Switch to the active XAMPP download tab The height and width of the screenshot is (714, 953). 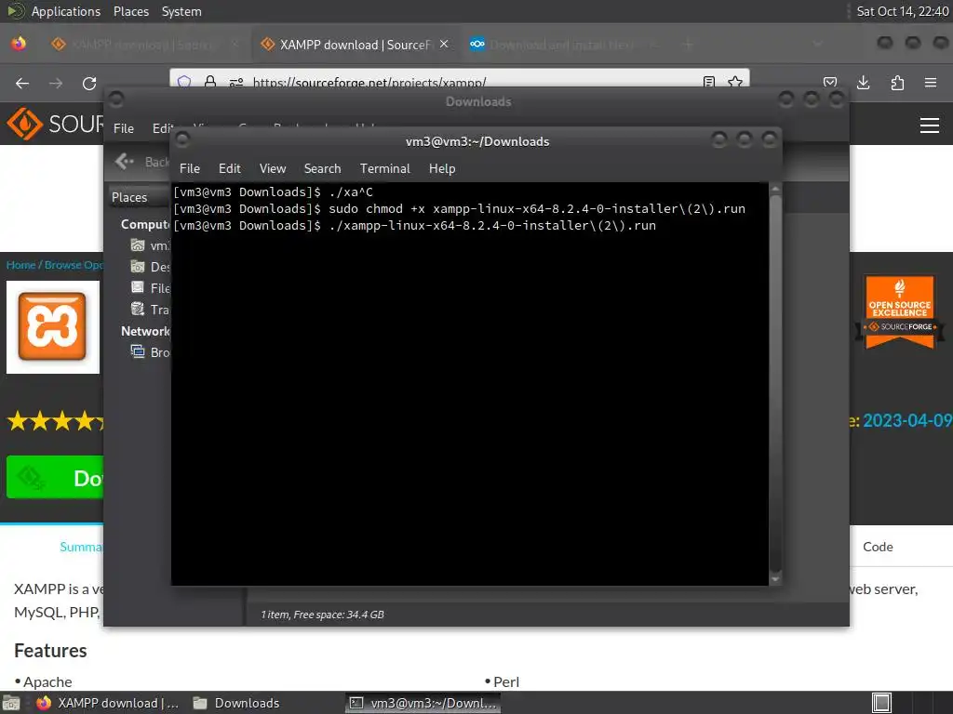click(355, 45)
